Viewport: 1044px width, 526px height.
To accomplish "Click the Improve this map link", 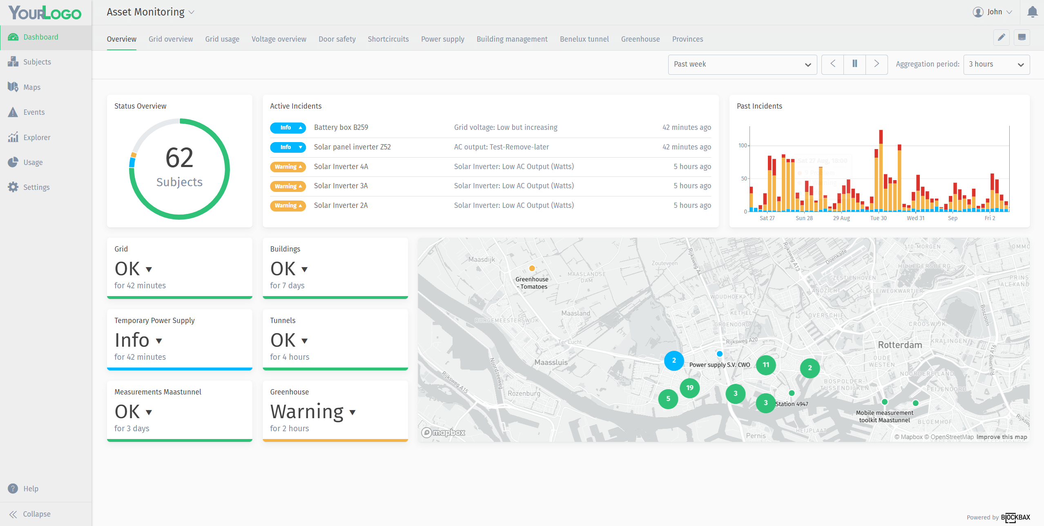I will [1002, 437].
